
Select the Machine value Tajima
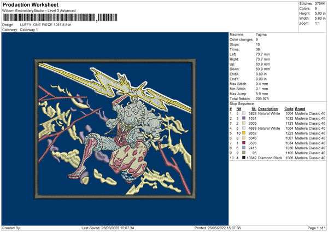coord(261,34)
